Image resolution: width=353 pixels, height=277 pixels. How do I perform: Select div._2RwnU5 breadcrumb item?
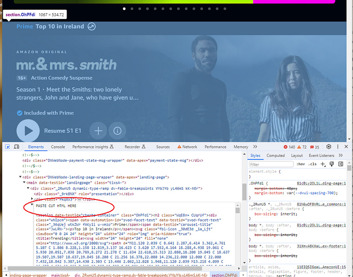click(x=141, y=275)
